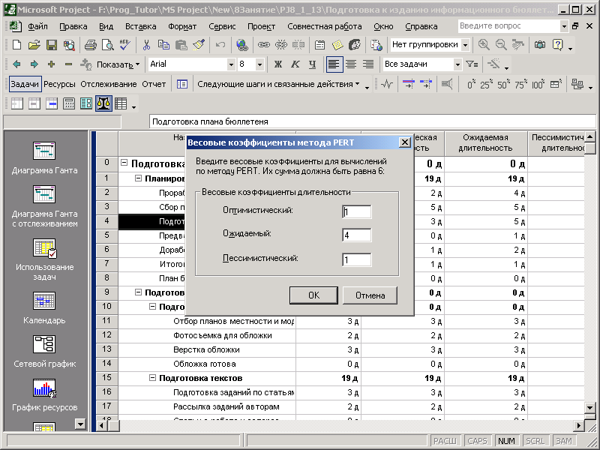600x450 pixels.
Task: Click Отмена in the PERT dialog
Action: tap(370, 295)
